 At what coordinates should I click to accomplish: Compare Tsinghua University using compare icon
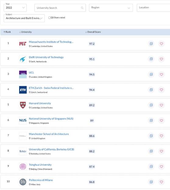click(x=151, y=167)
